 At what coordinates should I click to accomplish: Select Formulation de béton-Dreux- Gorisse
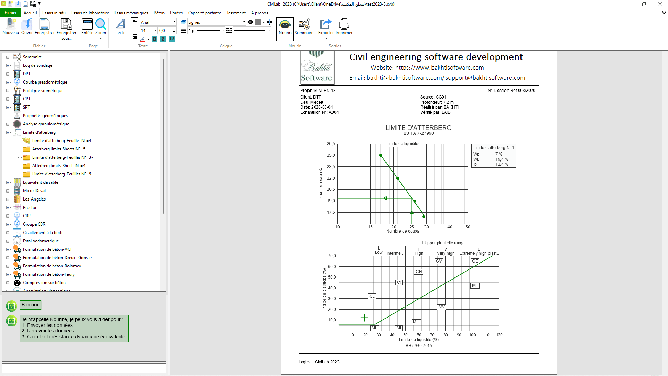pyautogui.click(x=57, y=258)
